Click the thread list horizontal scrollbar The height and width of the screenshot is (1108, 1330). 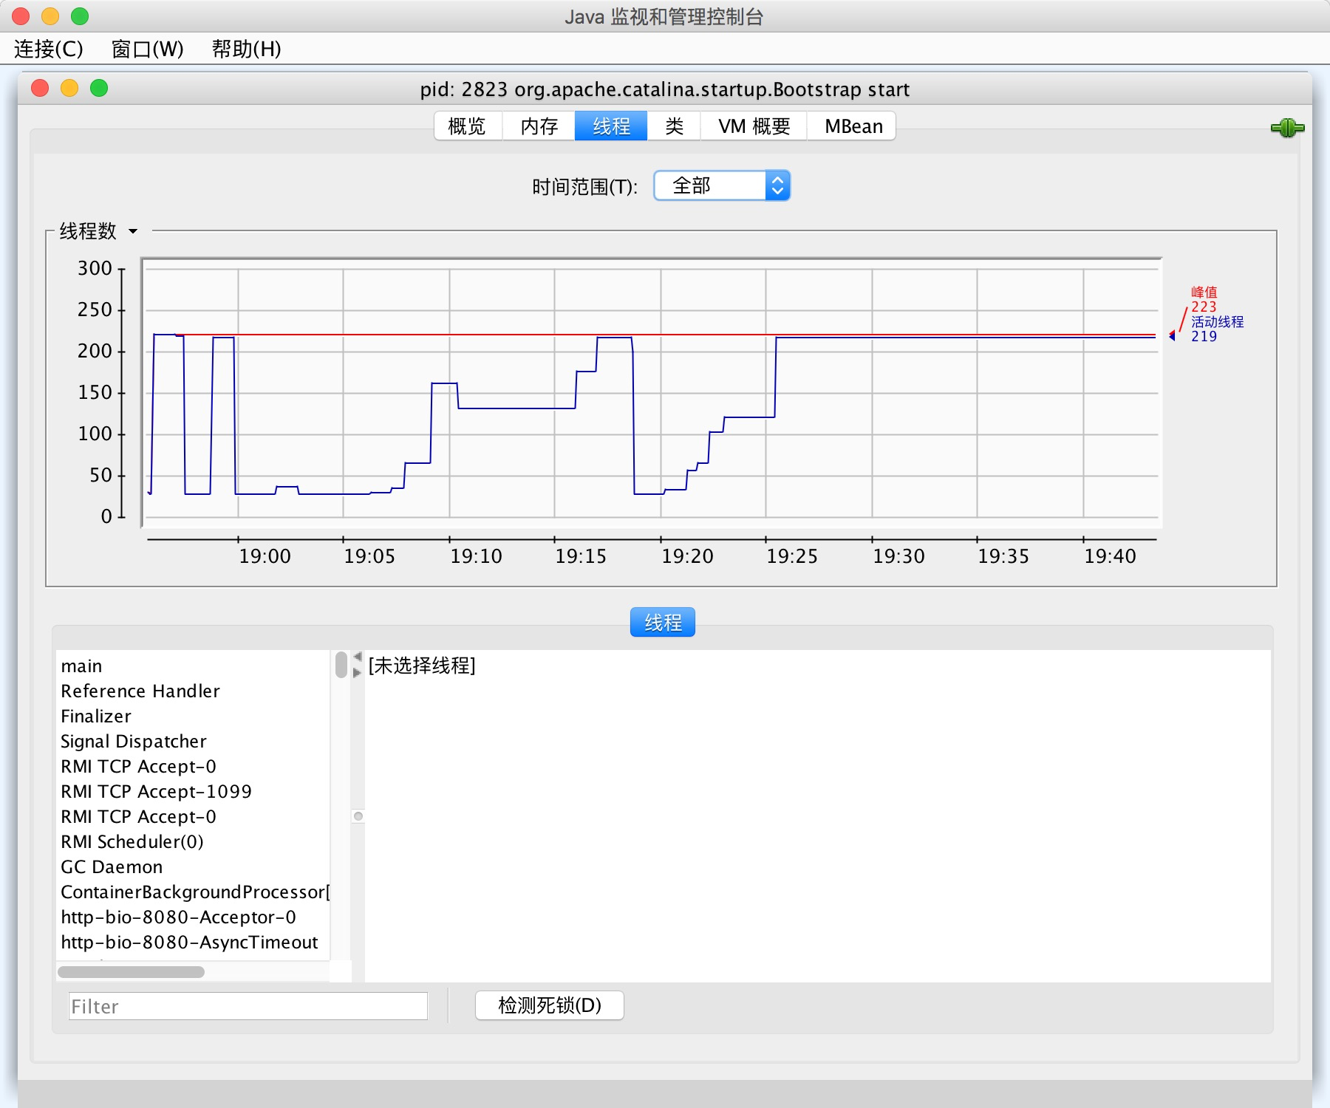coord(132,972)
